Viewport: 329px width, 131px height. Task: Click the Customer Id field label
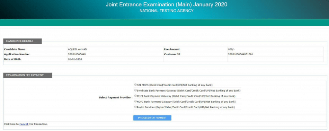[x=172, y=54]
